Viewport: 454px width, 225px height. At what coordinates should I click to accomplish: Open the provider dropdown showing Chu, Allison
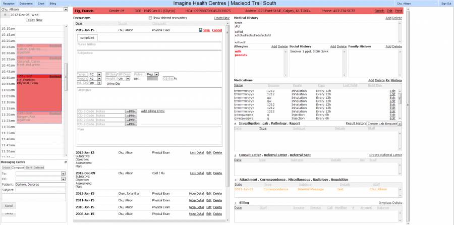pyautogui.click(x=34, y=9)
